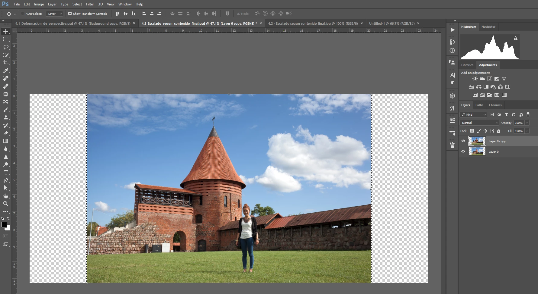Select the Clone Stamp tool
Viewport: 538px width, 294px height.
pyautogui.click(x=6, y=117)
